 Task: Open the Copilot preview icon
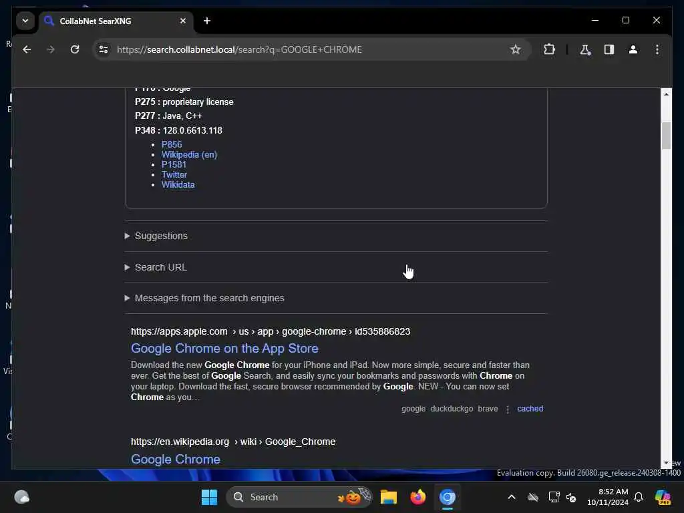tap(663, 497)
